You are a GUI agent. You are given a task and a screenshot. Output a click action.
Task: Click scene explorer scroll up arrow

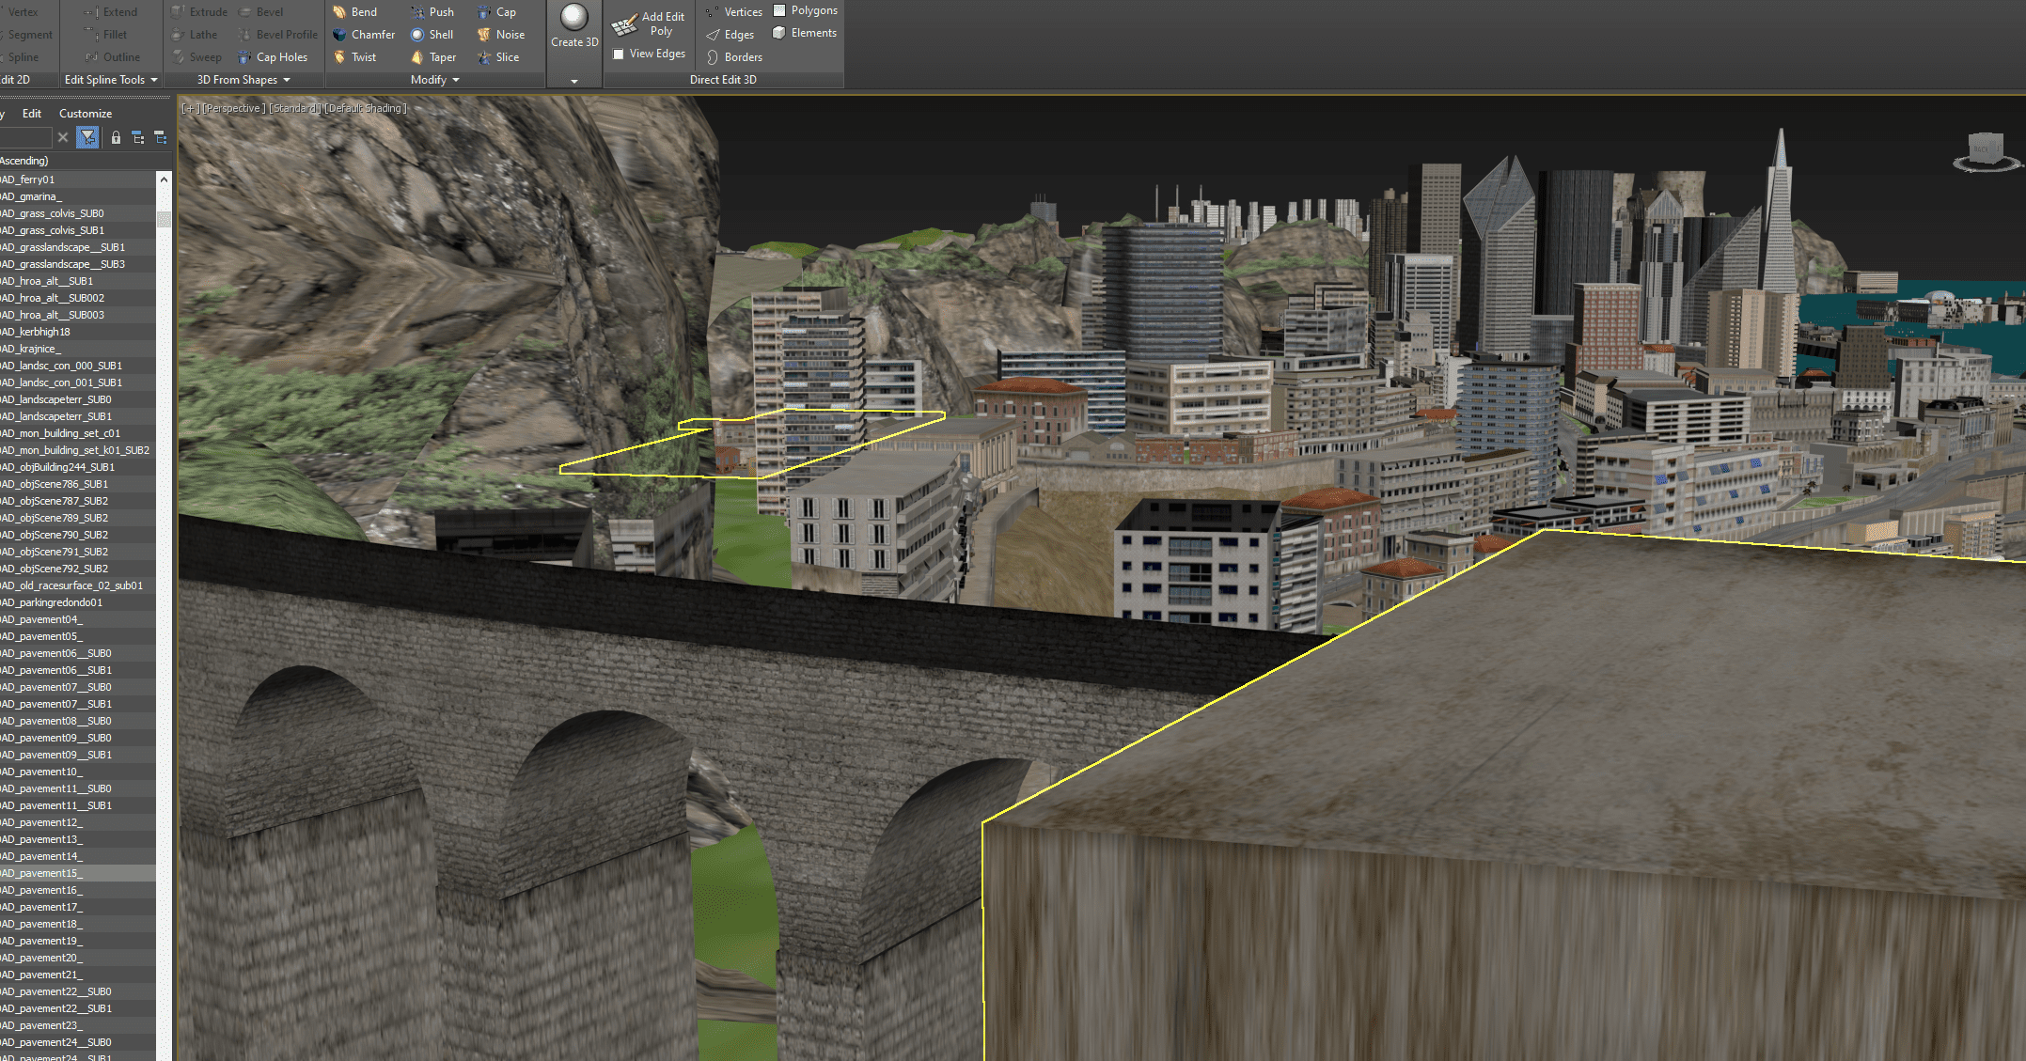click(164, 179)
